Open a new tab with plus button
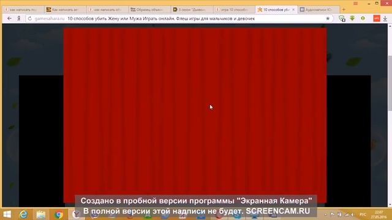Viewport: 392px width, 220px height. pos(344,10)
